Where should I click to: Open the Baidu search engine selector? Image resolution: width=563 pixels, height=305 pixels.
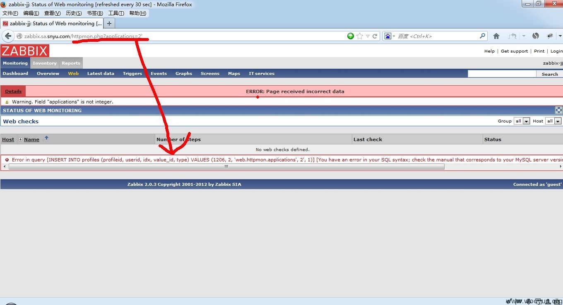[x=390, y=36]
